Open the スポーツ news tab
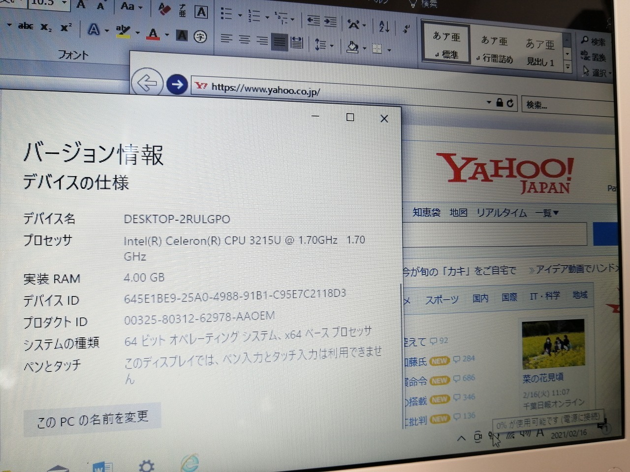Screen dimensions: 630x472 click(x=441, y=299)
